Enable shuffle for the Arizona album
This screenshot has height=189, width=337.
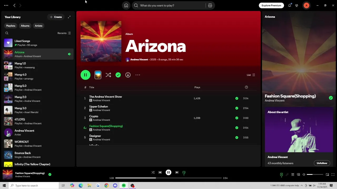[108, 75]
